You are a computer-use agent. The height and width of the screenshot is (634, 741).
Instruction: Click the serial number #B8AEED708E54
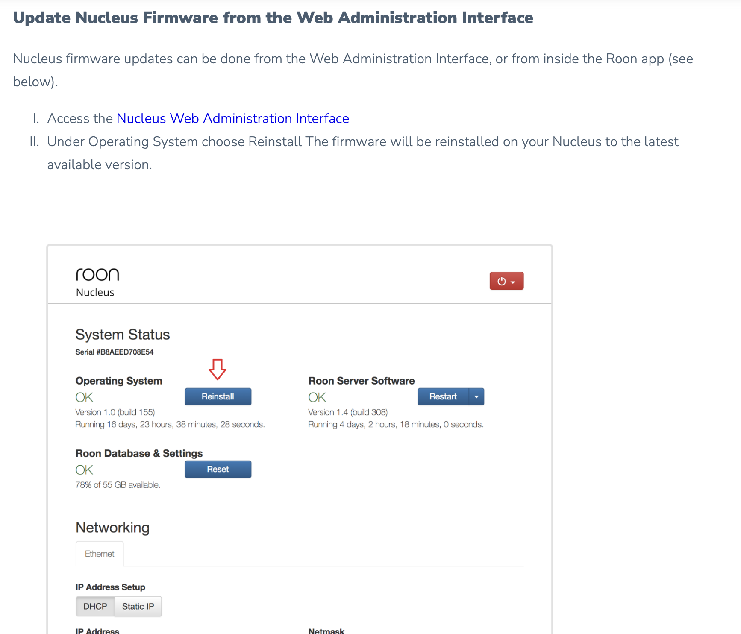pos(114,352)
